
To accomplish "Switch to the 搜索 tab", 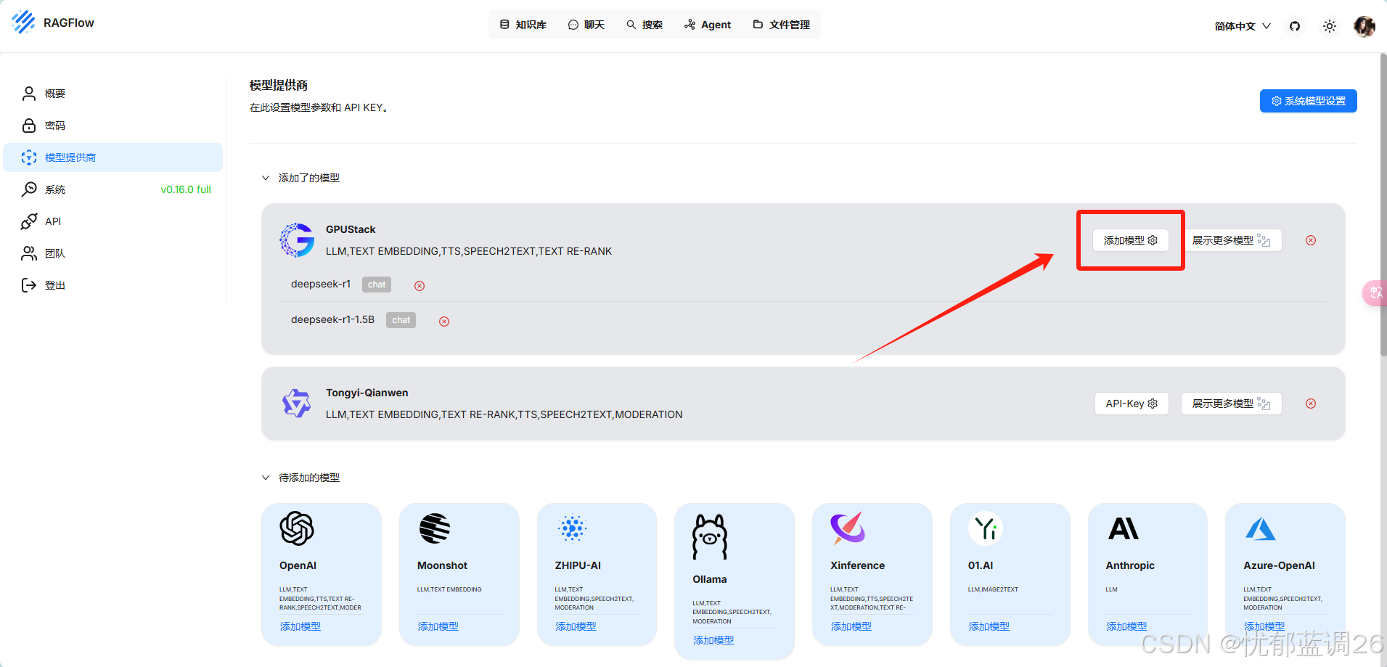I will click(x=645, y=25).
